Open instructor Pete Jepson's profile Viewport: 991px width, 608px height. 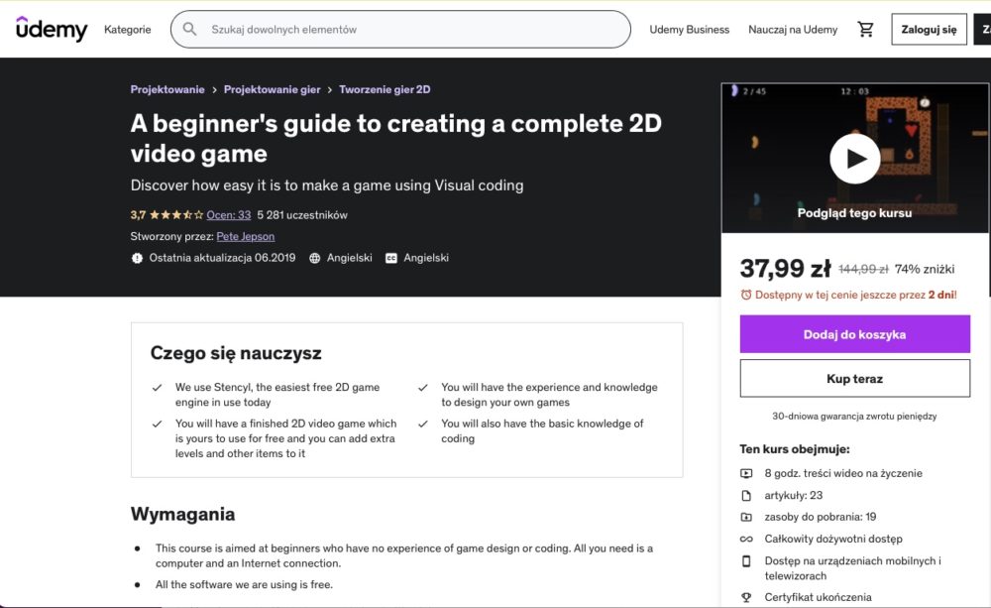[x=245, y=237]
